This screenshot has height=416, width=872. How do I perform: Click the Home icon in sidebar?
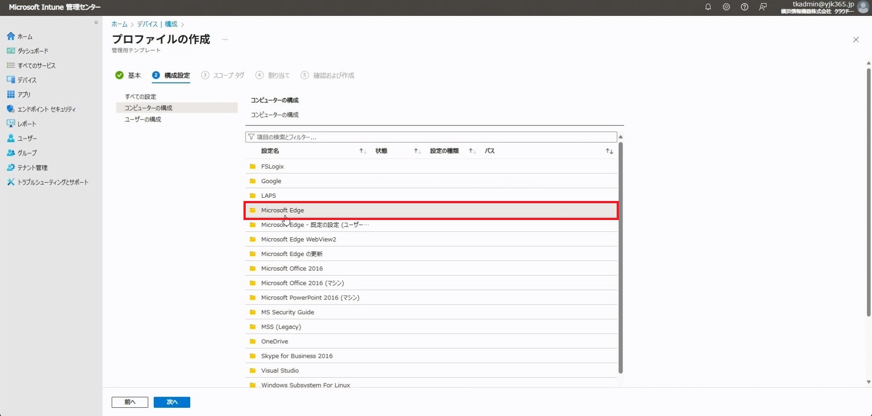(x=11, y=36)
